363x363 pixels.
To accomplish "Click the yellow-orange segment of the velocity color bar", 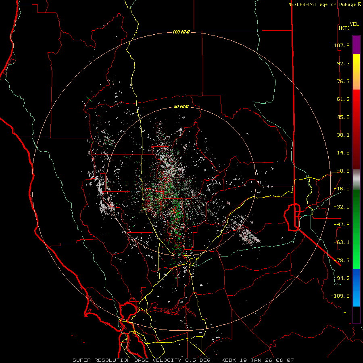I will coord(356,72).
